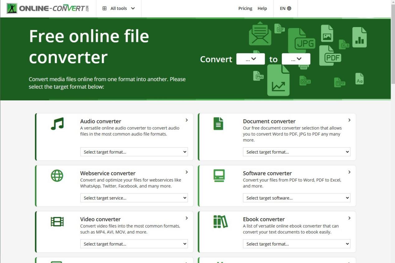
Task: Click the film strip Video converter icon
Action: [x=57, y=222]
